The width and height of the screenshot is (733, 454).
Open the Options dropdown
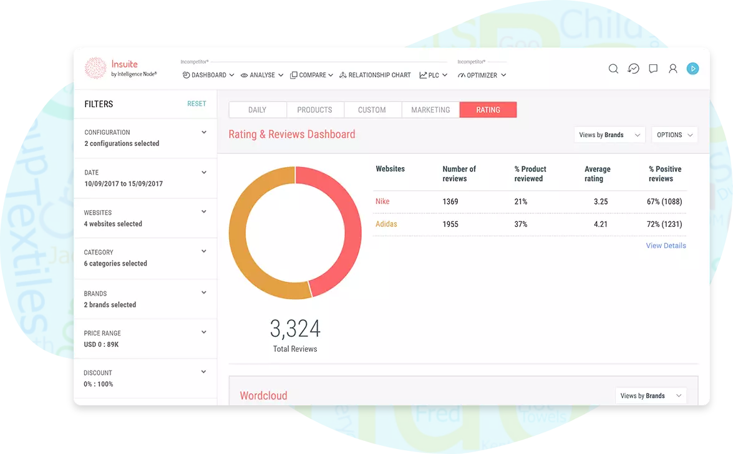tap(674, 135)
